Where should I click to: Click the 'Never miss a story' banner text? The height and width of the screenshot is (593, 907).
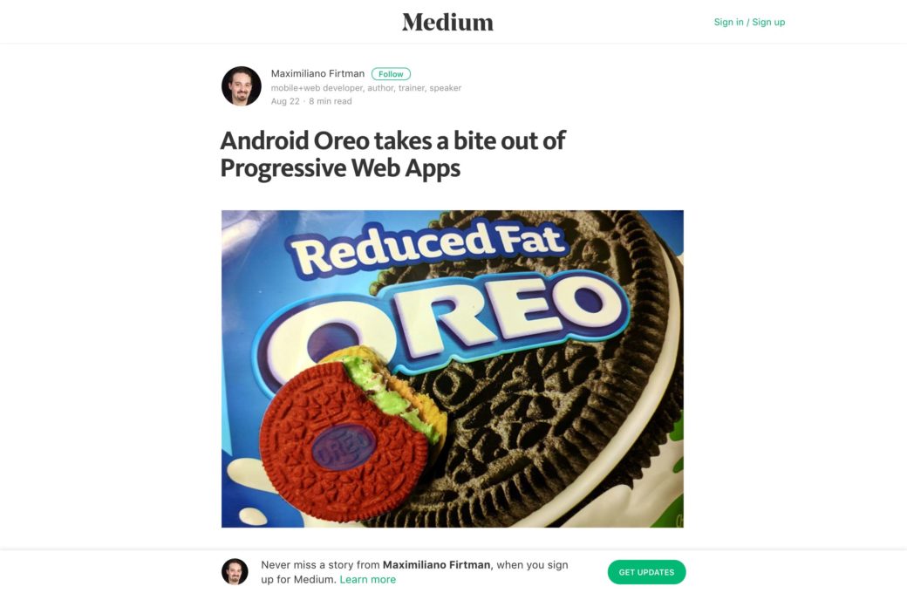[414, 572]
